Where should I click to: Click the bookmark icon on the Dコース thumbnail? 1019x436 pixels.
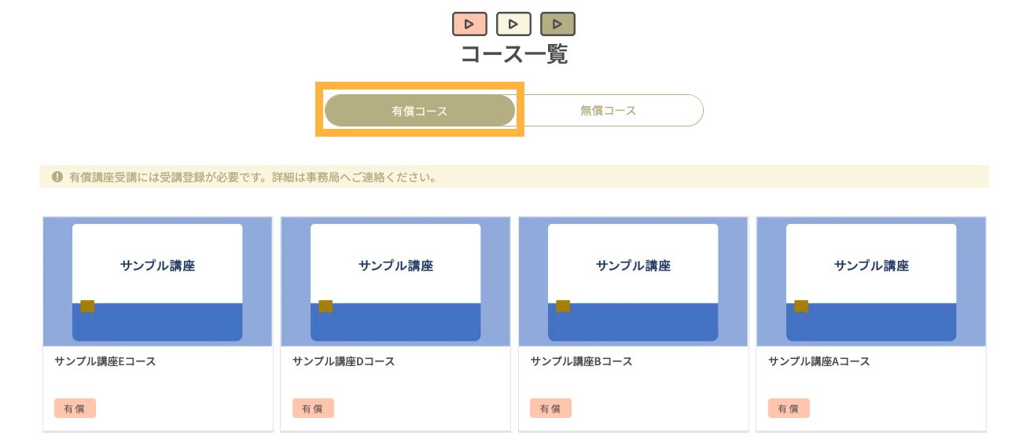click(x=326, y=306)
